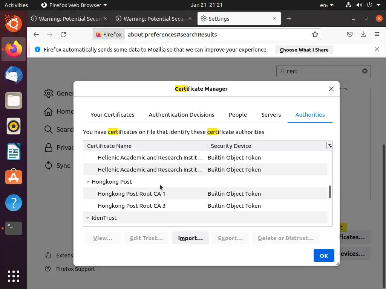Open the Firefox hamburger menu
The image size is (386, 289).
(x=377, y=34)
